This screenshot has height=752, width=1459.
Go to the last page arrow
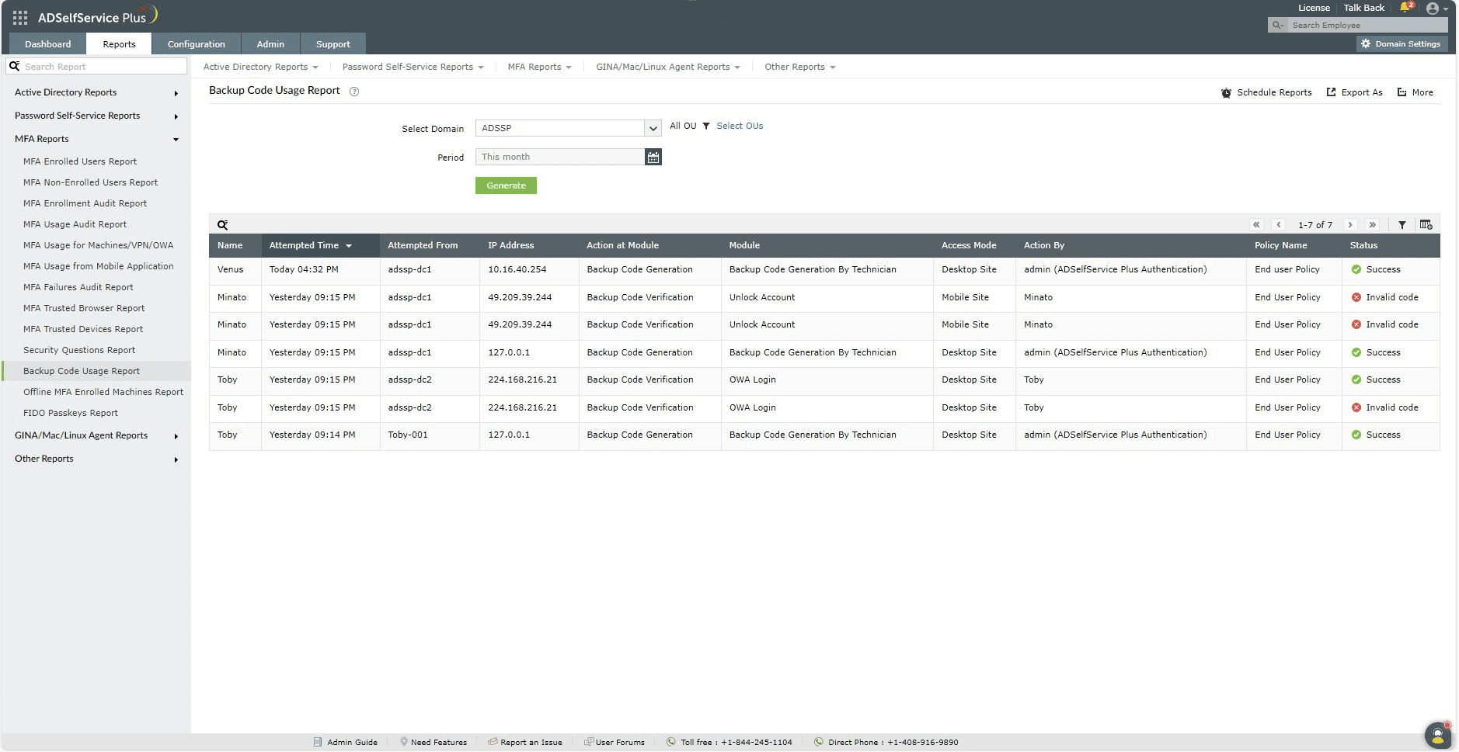(x=1373, y=225)
